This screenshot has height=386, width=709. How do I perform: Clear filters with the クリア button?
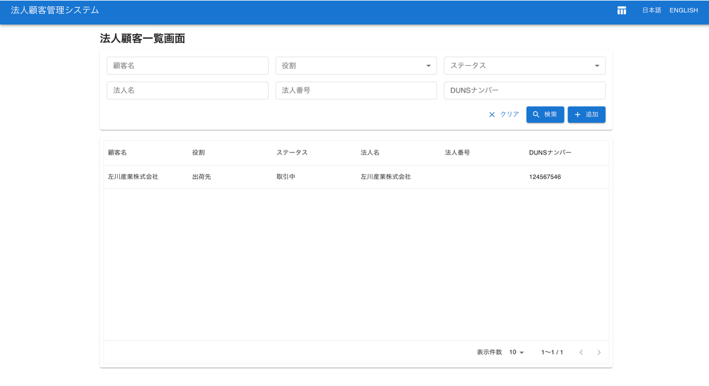tap(504, 114)
